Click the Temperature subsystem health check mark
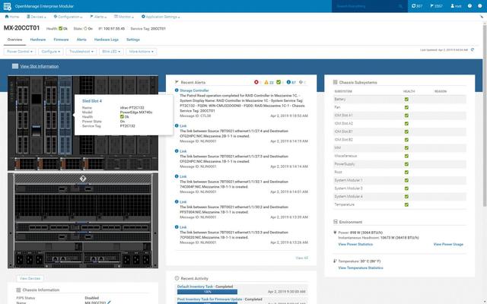Screen dimensions: 487x304 pyautogui.click(x=406, y=204)
